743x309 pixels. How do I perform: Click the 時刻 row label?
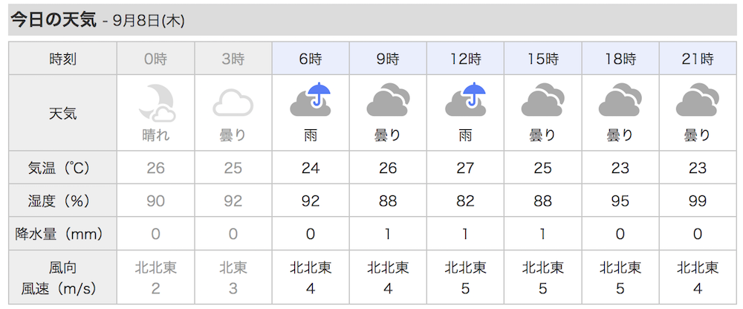coord(62,59)
